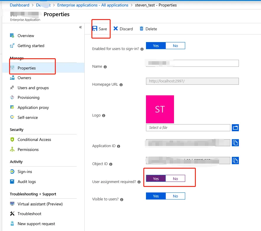Copy the Object ID to clipboard
261x231 pixels.
235,161
